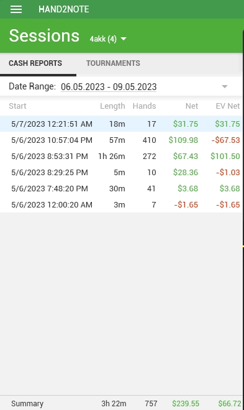Select the 5/6/2023 7:48:20 PM session

coord(121,188)
